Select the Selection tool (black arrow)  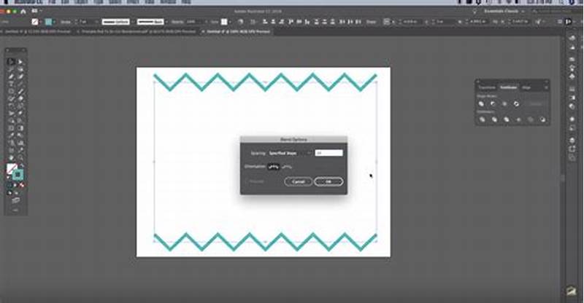click(11, 62)
